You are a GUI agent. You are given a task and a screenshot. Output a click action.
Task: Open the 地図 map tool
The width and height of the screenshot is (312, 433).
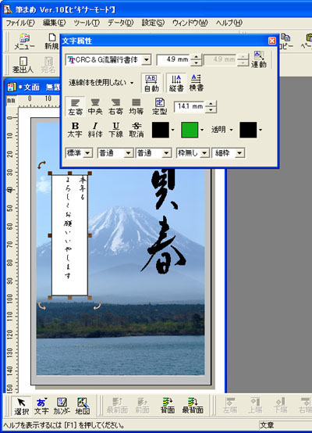tap(83, 406)
